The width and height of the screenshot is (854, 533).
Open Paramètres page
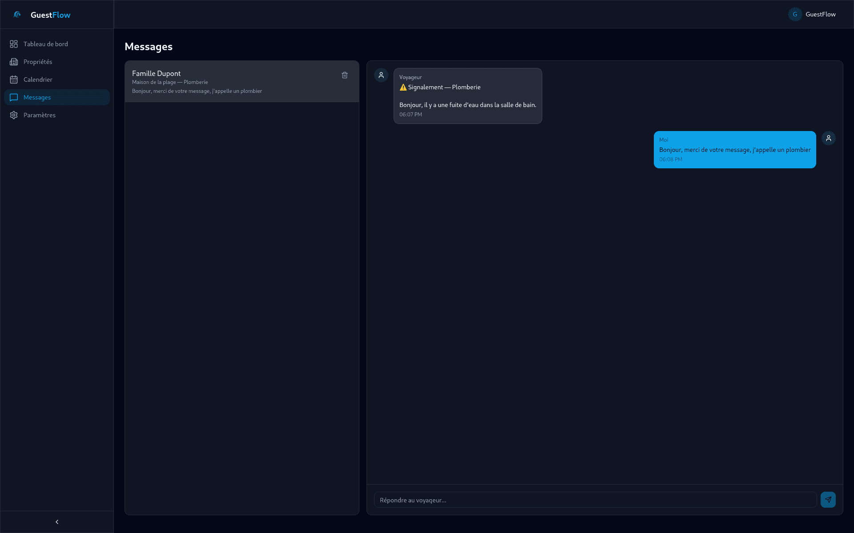coord(40,115)
